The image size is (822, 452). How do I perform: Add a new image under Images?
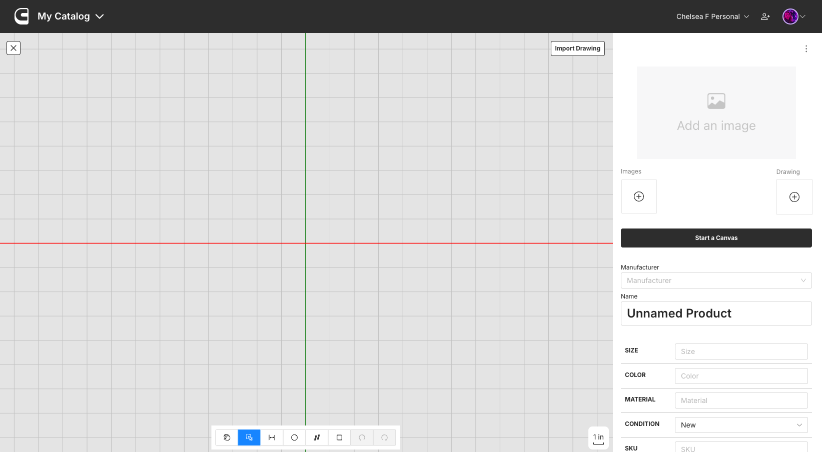click(x=639, y=196)
